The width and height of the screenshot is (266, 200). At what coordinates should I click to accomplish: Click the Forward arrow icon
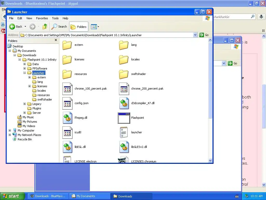(x=32, y=27)
